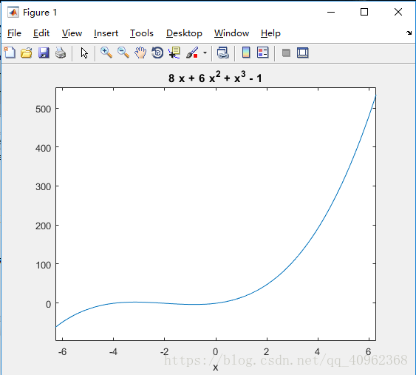Click the x-axis label 'x'
Image resolution: width=416 pixels, height=375 pixels.
(216, 368)
